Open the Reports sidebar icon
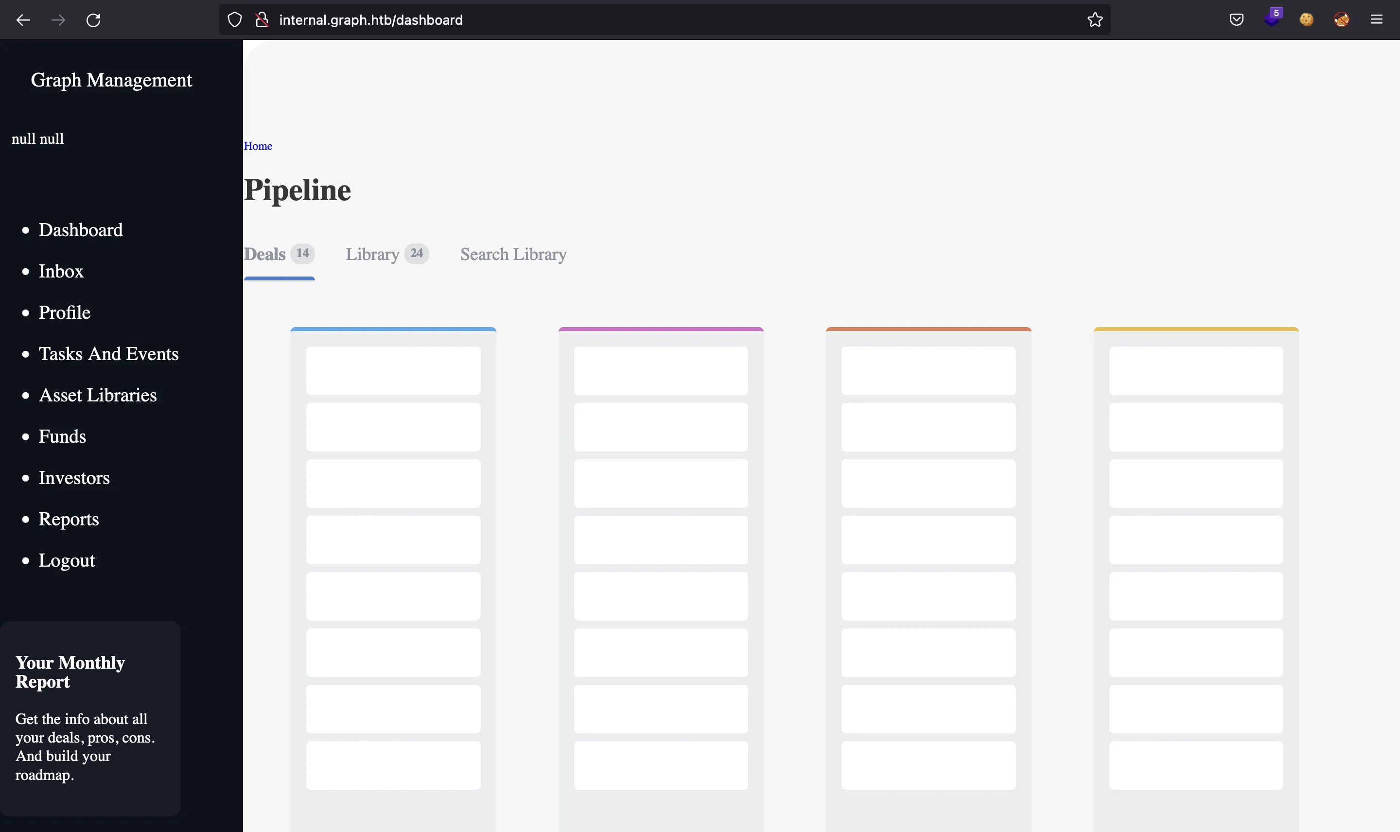 pos(69,518)
